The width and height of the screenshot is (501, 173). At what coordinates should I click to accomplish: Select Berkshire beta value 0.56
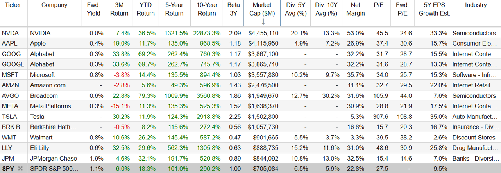[x=235, y=127]
